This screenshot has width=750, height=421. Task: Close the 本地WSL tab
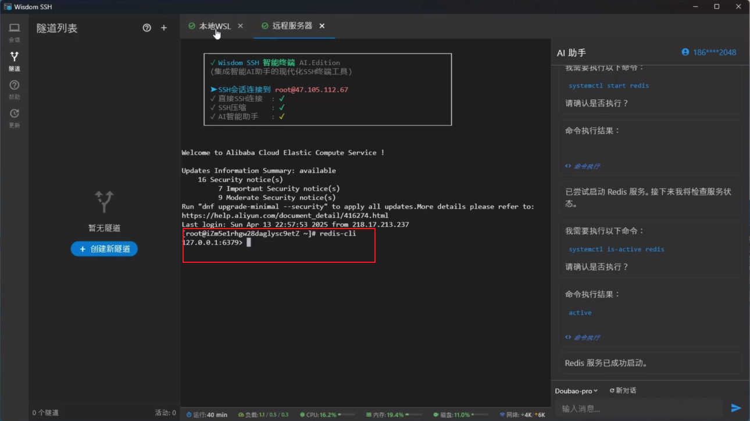(241, 26)
